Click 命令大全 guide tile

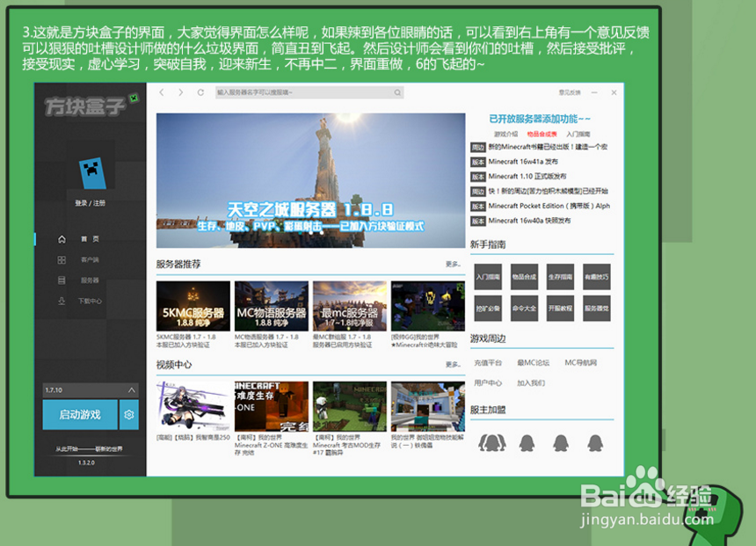(524, 309)
